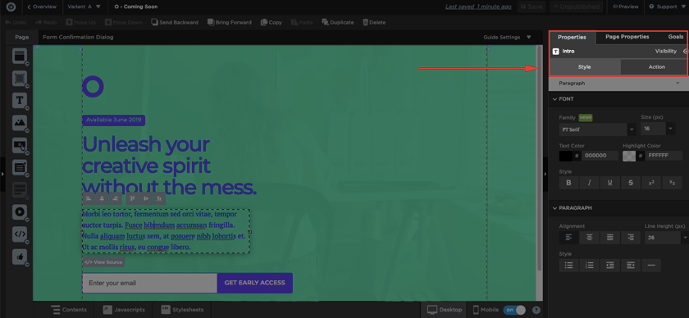Switch to the Goals tab
Image resolution: width=689 pixels, height=318 pixels.
[675, 37]
